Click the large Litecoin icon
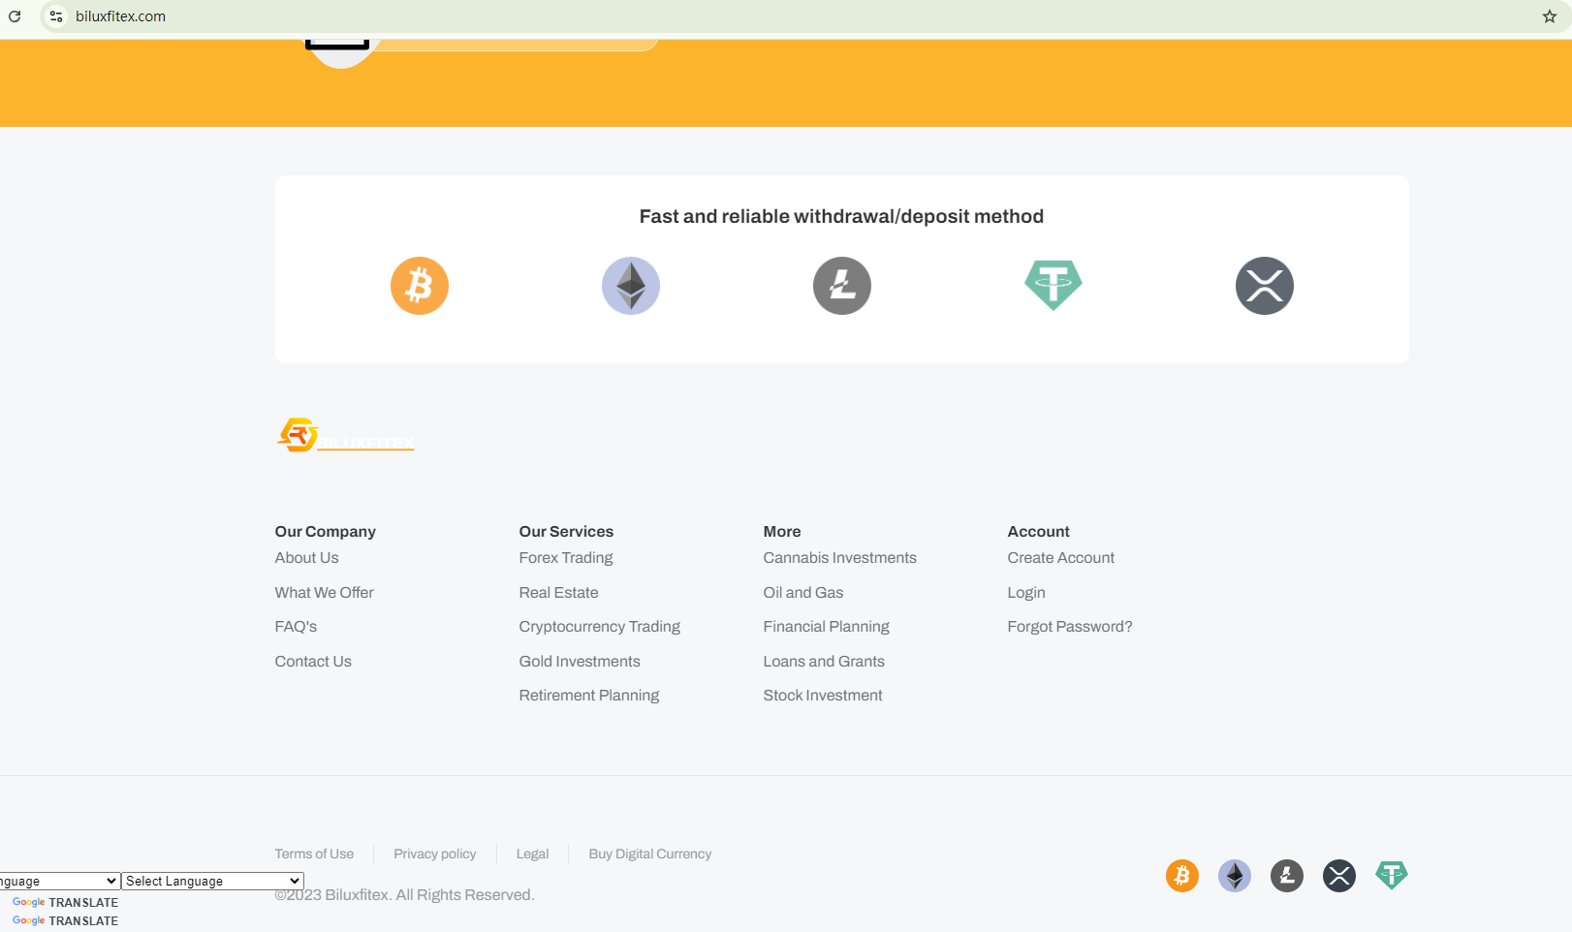Viewport: 1572px width, 932px height. coord(842,286)
